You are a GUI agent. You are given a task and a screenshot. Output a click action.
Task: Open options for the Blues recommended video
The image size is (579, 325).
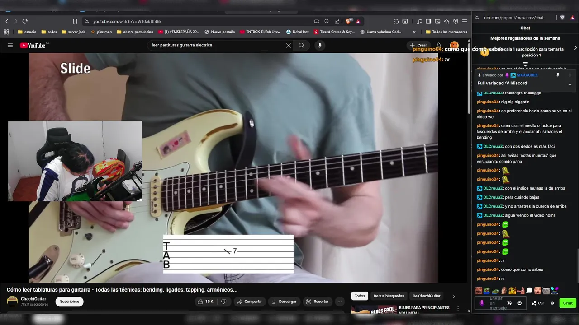pyautogui.click(x=458, y=309)
